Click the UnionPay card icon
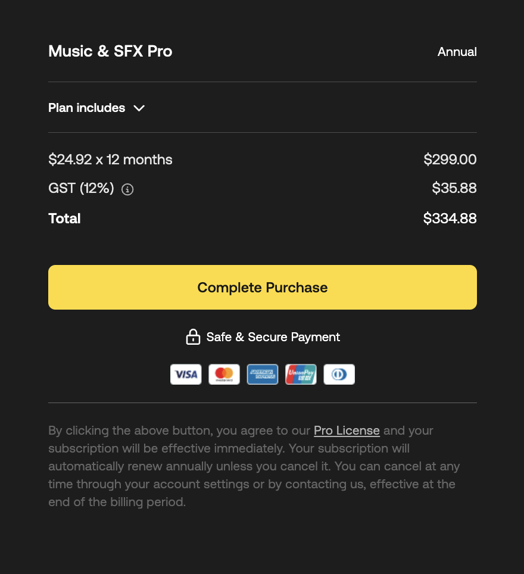 pos(301,375)
